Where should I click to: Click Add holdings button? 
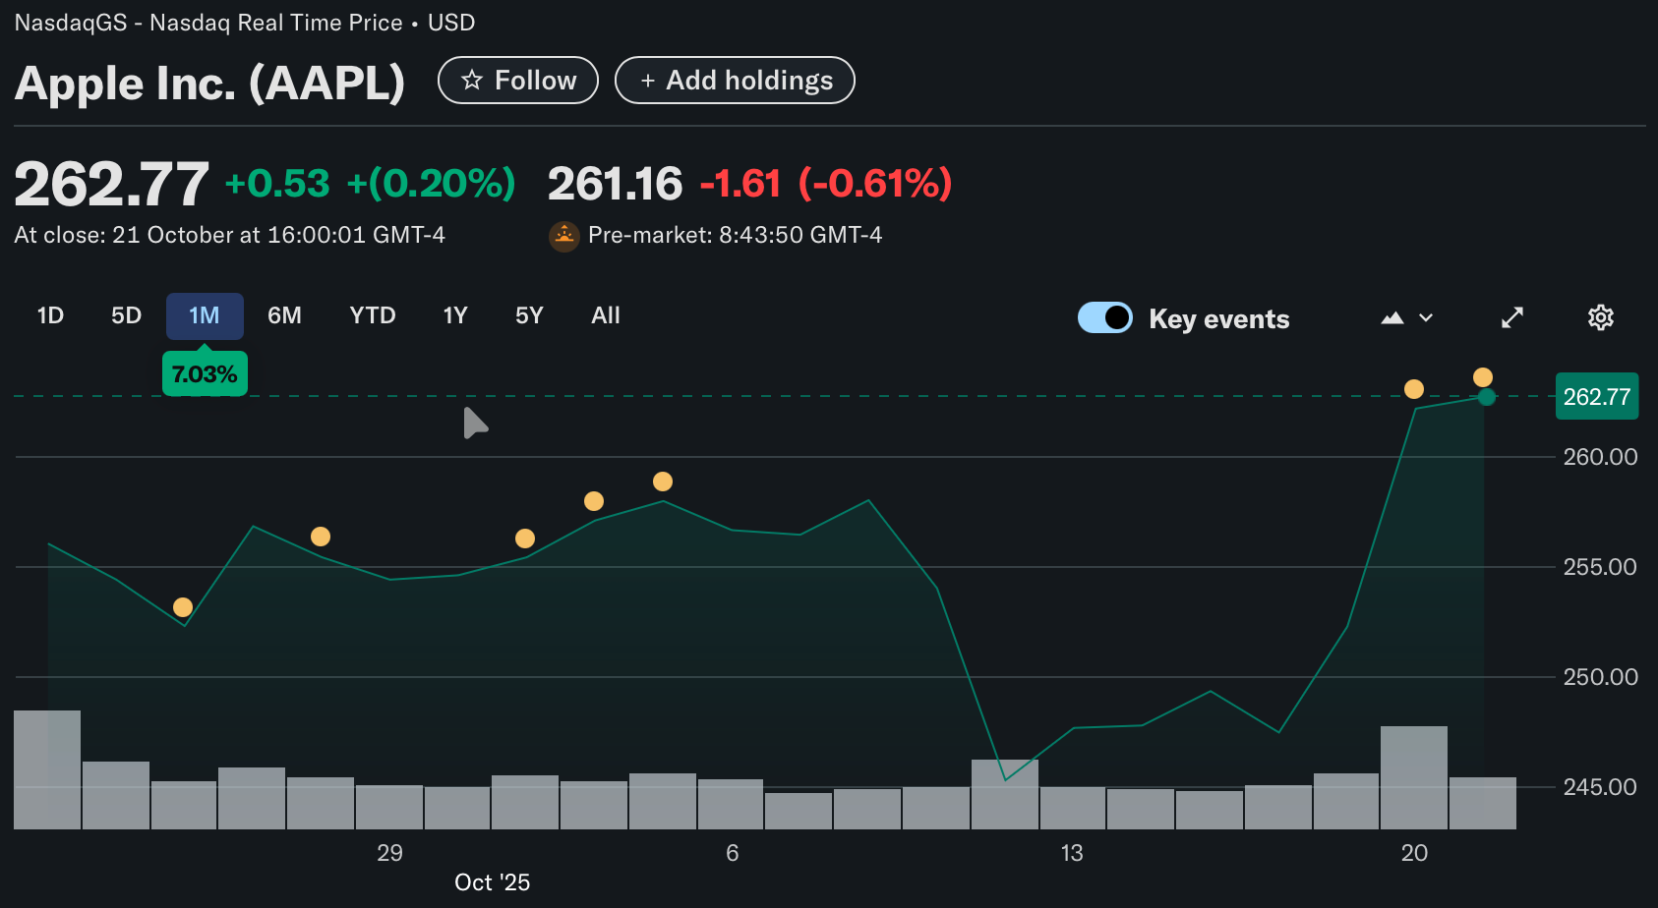735,81
